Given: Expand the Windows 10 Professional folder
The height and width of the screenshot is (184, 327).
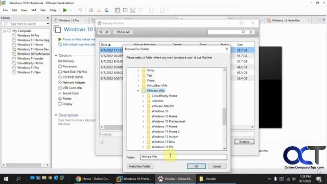Looking at the screenshot, I should click(x=143, y=122).
